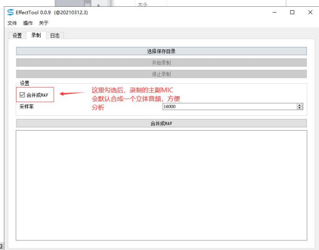The image size is (319, 250).
Task: Click inside the empty output text area
Action: click(x=161, y=185)
